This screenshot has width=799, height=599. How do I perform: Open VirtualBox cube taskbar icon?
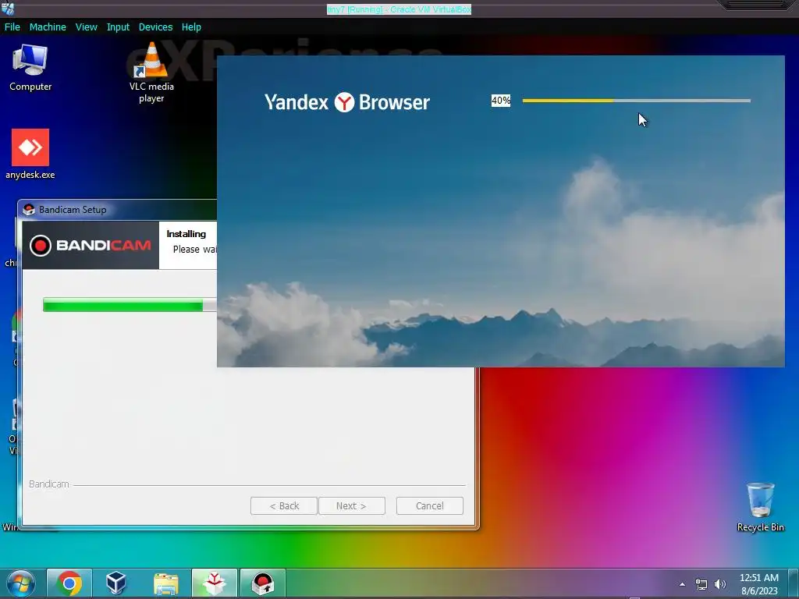pyautogui.click(x=116, y=583)
